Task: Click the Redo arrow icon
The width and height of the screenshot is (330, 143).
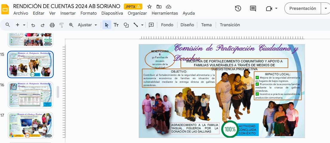Action: (x=43, y=25)
